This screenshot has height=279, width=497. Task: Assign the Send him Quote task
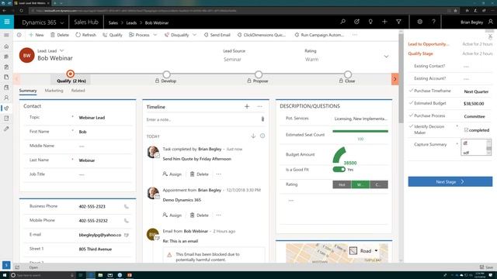[172, 174]
